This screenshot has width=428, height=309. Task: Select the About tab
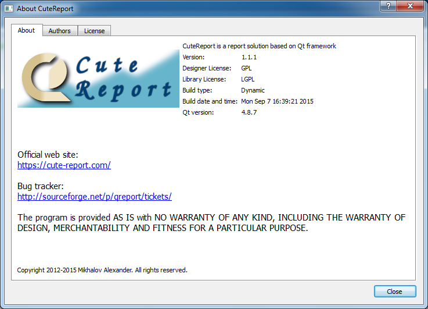pyautogui.click(x=26, y=30)
